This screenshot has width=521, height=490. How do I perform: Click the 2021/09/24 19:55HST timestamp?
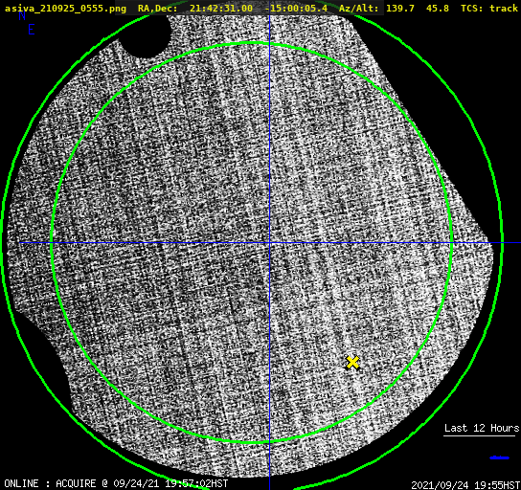click(x=465, y=484)
